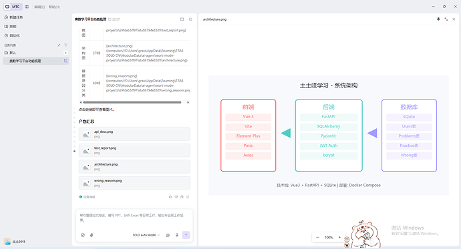Open the 编辑 menu

(39, 7)
